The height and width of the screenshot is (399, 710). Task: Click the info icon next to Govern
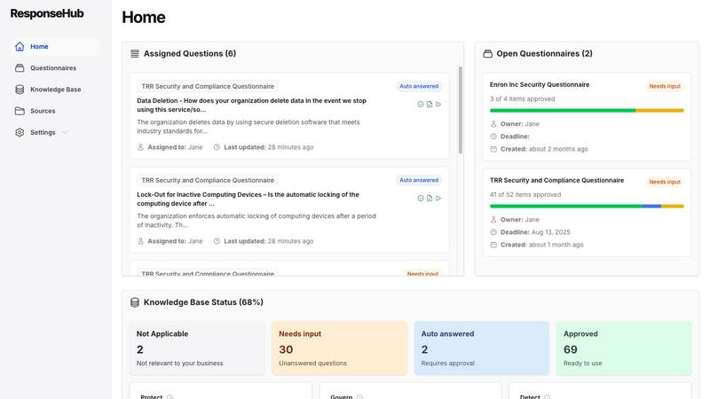pyautogui.click(x=359, y=397)
